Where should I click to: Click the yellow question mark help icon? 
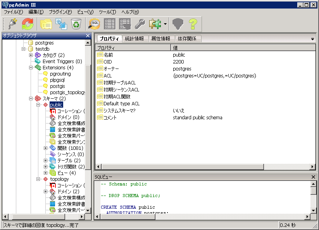tap(193, 24)
